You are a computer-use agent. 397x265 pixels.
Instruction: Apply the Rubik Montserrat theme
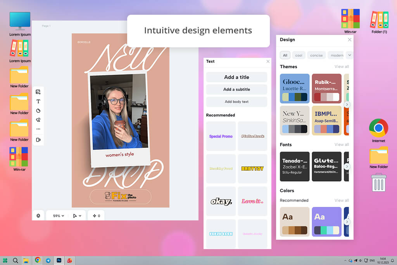click(x=326, y=88)
